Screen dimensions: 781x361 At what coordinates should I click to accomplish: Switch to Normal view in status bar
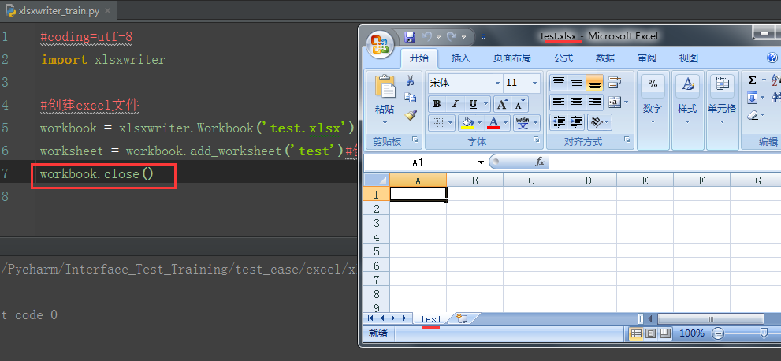635,333
